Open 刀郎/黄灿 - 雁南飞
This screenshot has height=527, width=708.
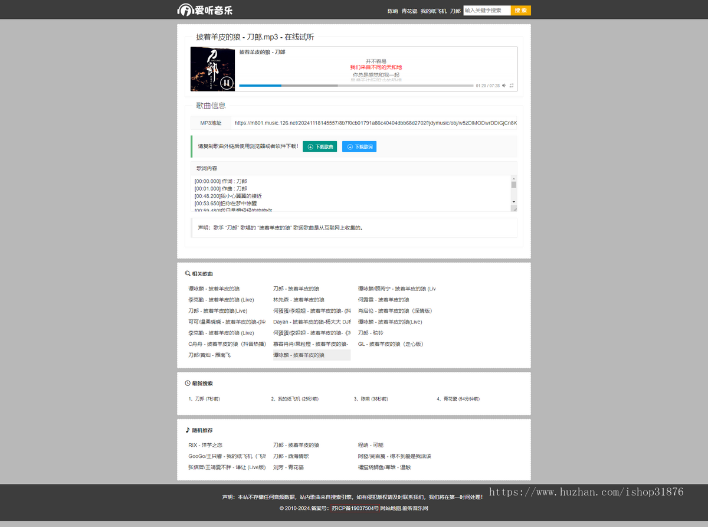(209, 355)
